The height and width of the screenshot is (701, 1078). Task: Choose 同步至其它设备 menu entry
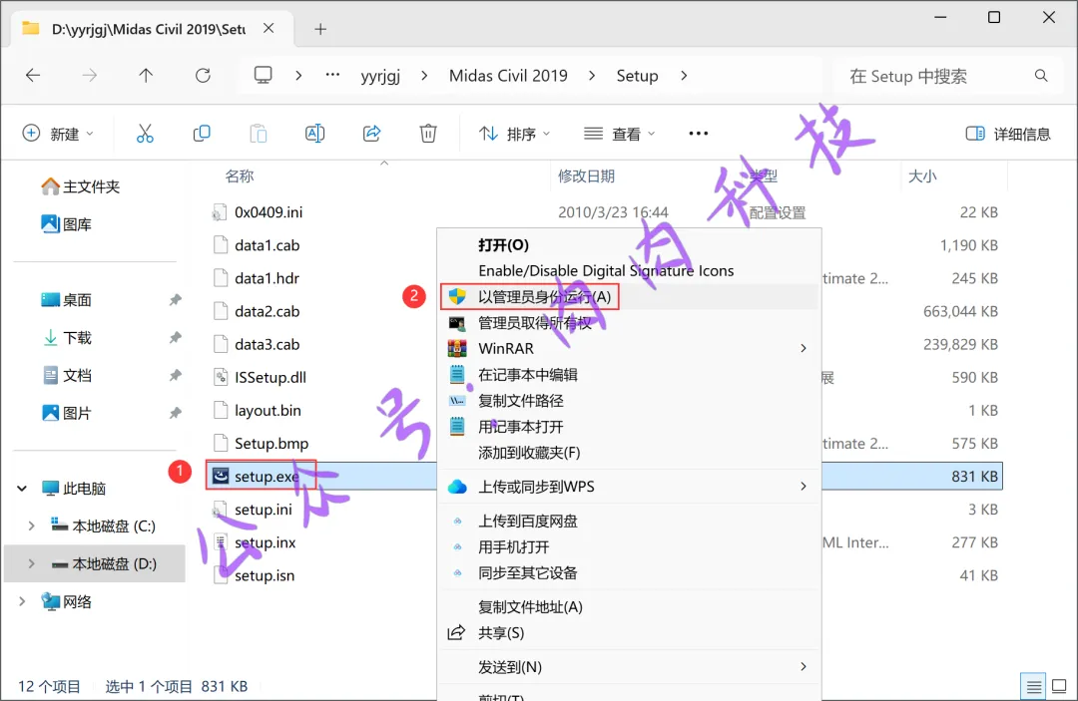(629, 572)
